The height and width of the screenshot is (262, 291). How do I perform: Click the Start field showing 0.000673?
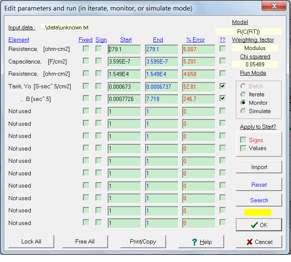point(124,87)
